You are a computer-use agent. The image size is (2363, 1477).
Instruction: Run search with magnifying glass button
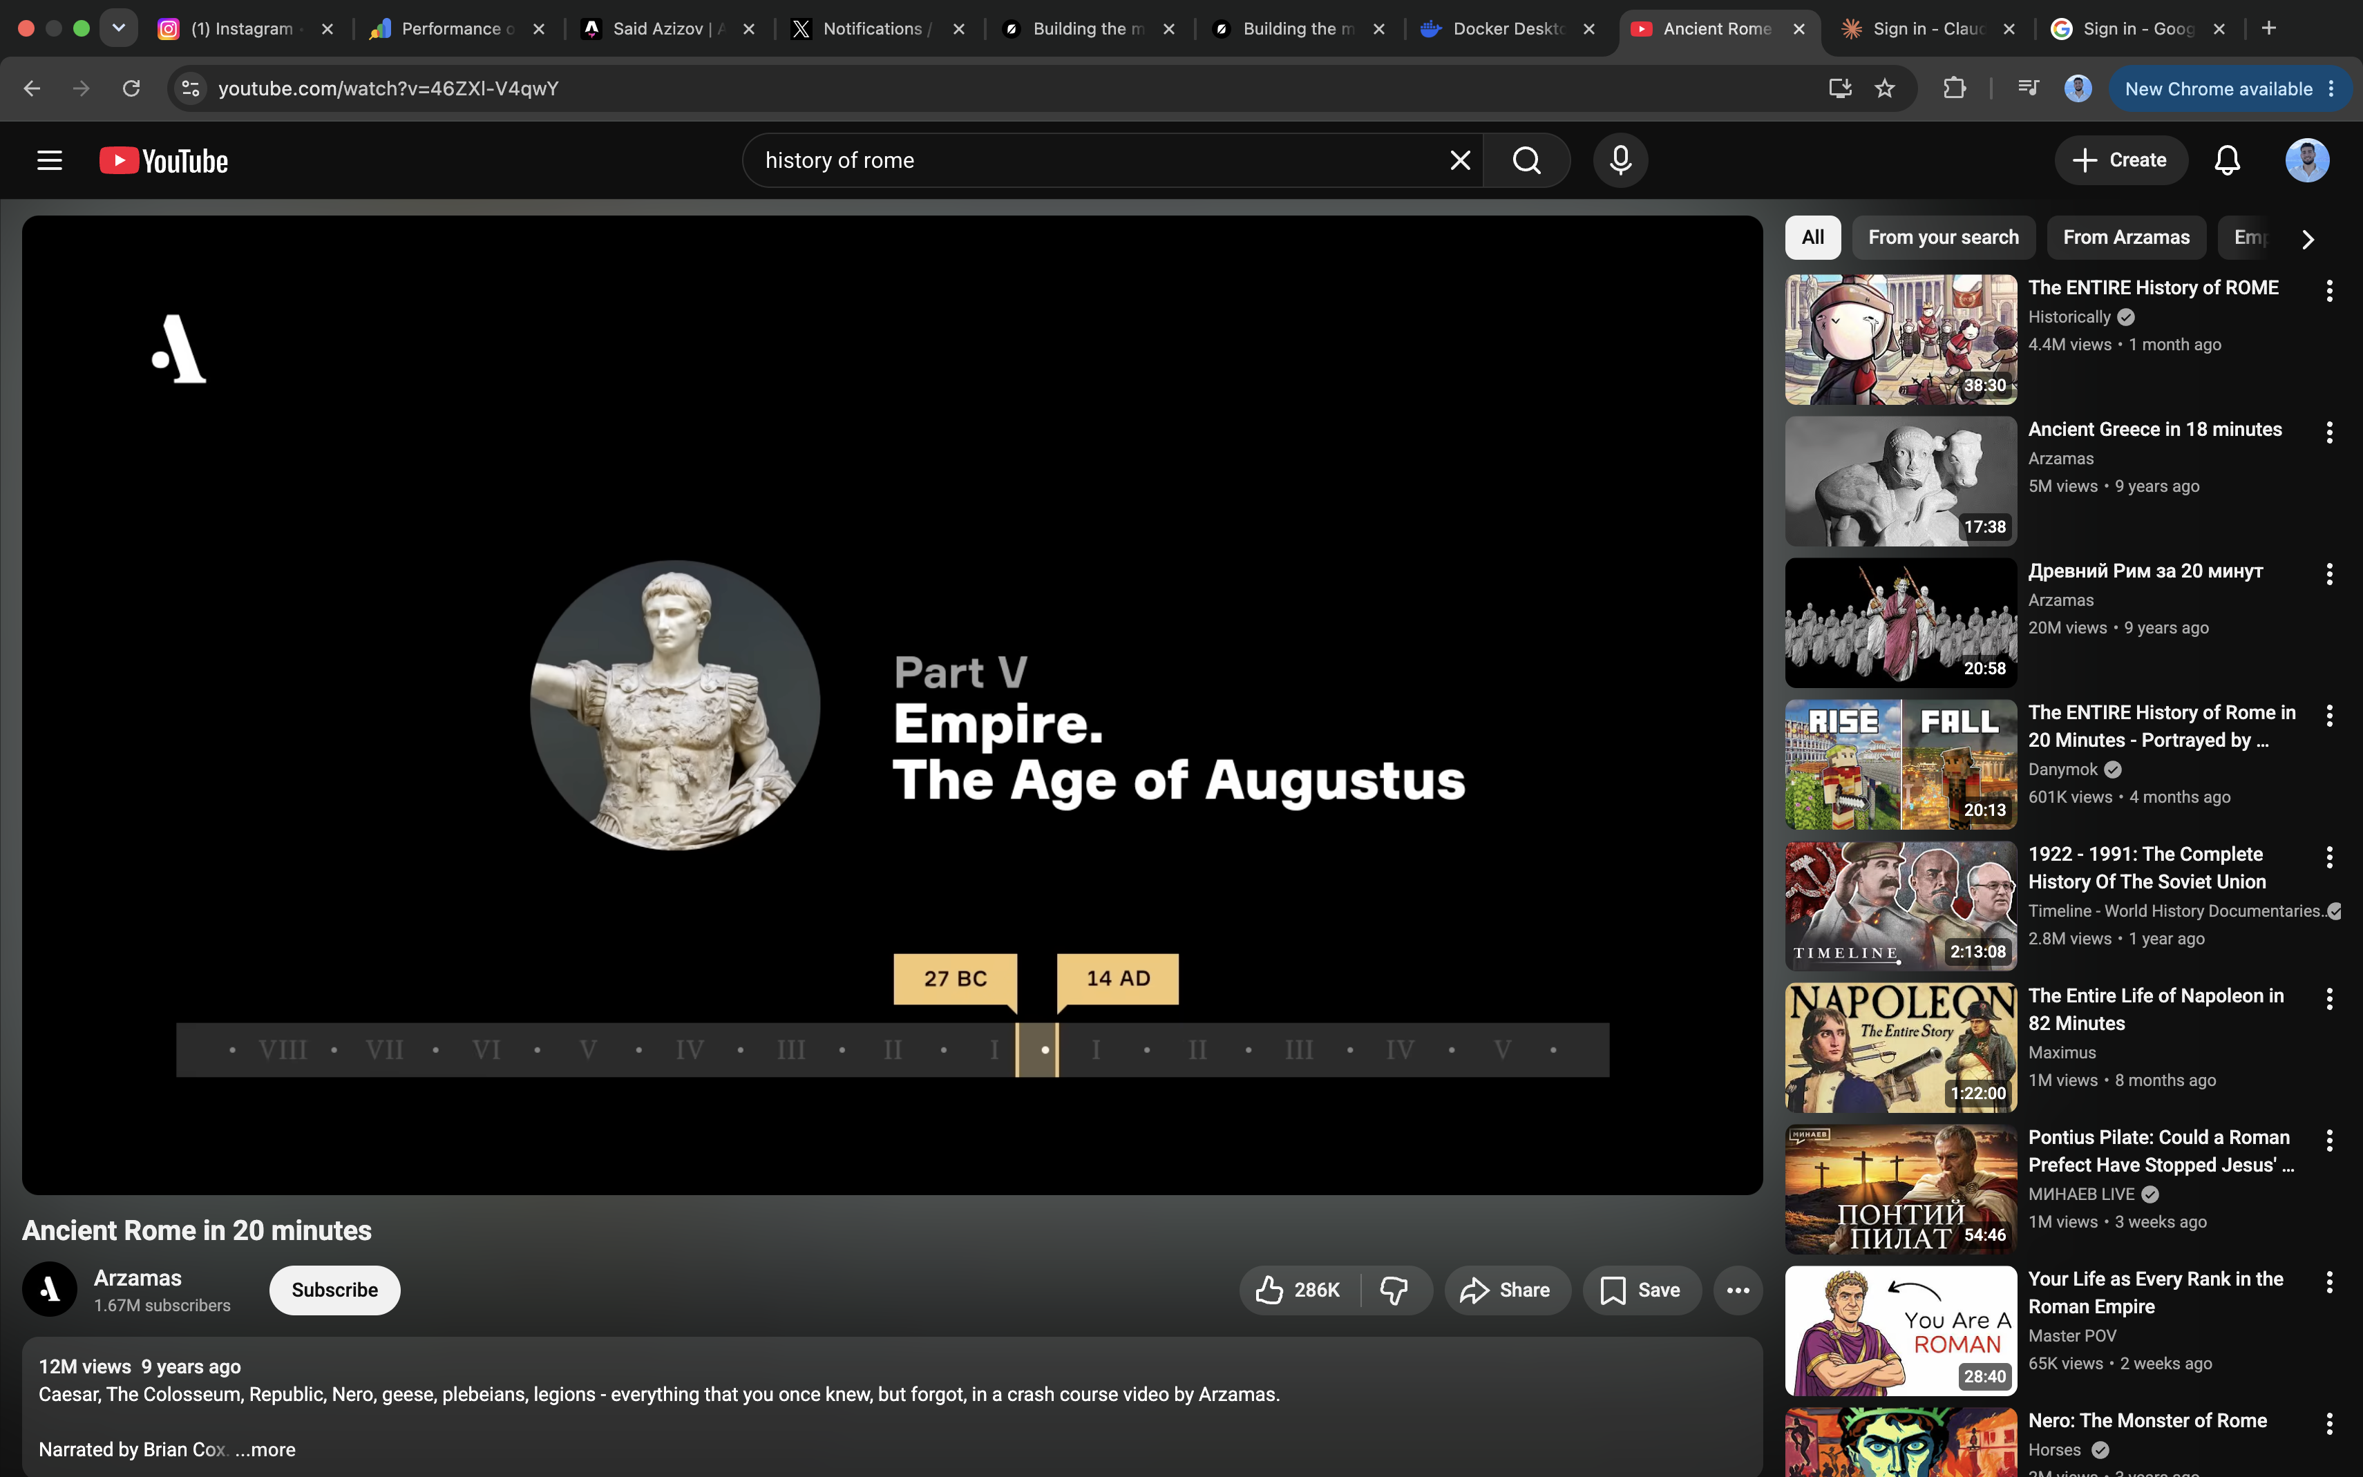tap(1526, 160)
